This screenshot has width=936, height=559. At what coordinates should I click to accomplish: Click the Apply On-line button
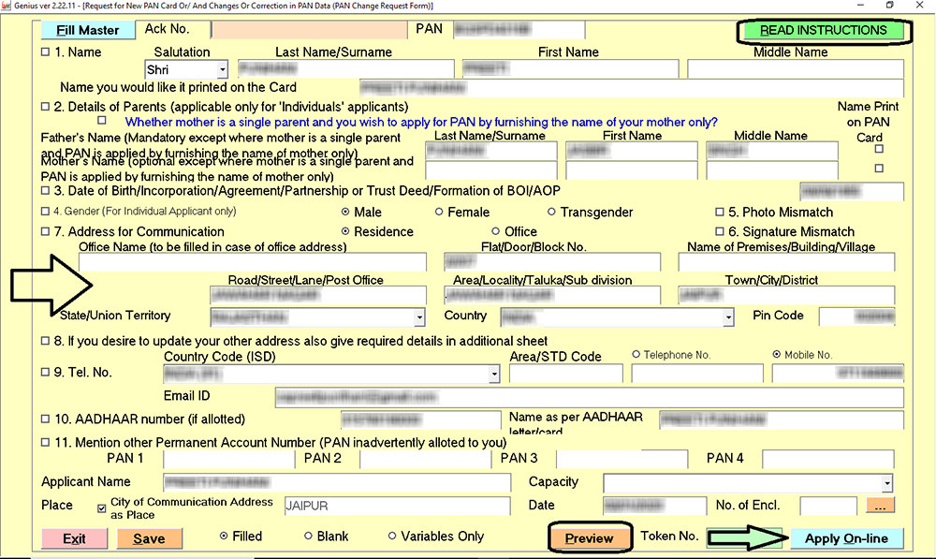pyautogui.click(x=847, y=538)
